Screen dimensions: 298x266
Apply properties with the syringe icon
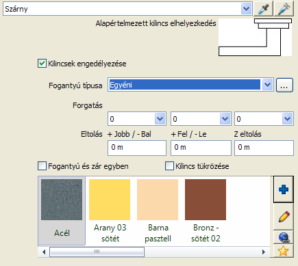click(284, 9)
